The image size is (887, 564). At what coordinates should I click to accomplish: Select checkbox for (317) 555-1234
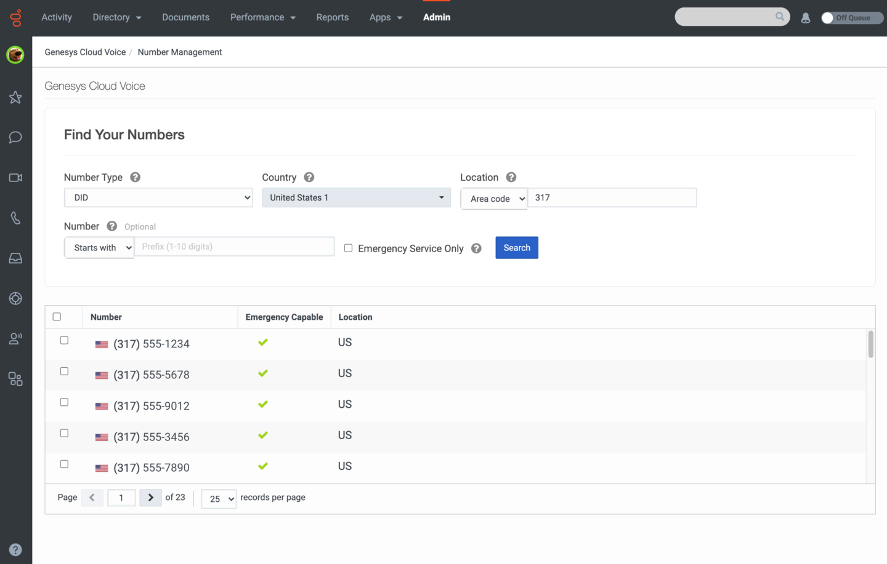64,340
